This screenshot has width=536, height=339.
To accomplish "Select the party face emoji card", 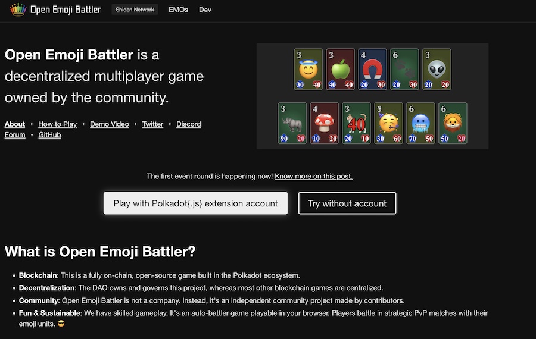I will [x=388, y=123].
